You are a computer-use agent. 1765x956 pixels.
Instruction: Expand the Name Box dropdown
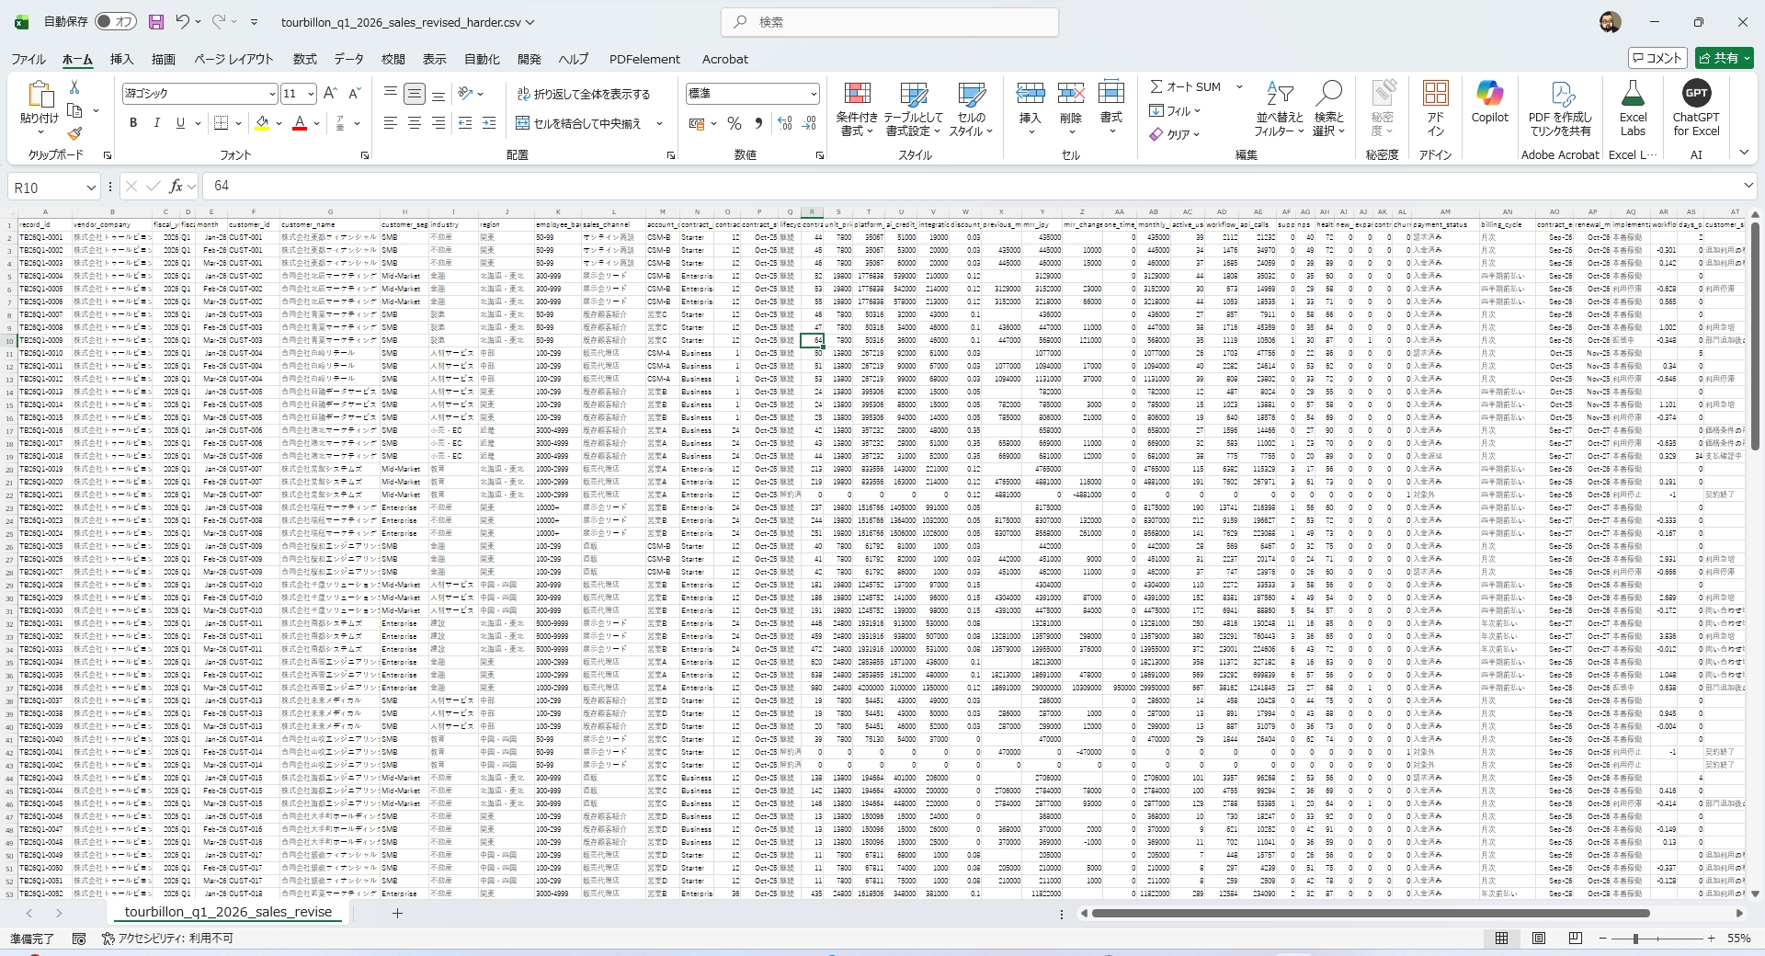(x=91, y=187)
